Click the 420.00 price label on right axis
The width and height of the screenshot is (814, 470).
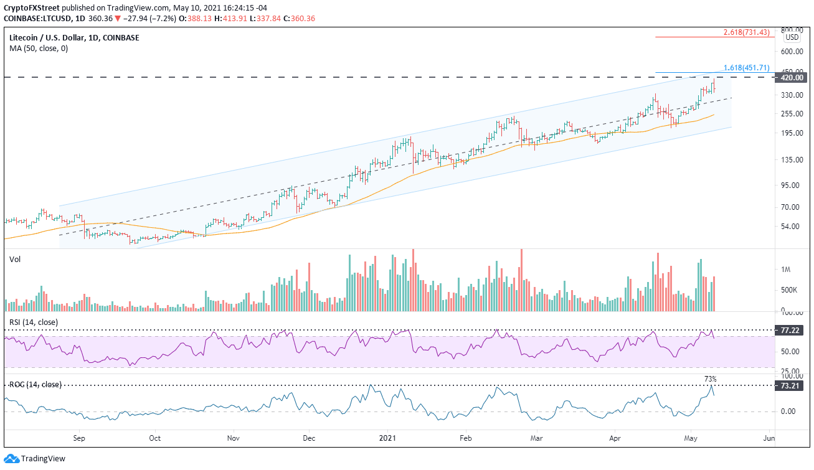[791, 78]
